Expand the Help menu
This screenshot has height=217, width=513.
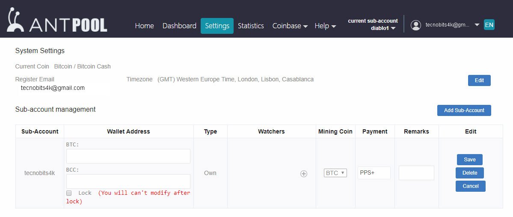click(x=325, y=26)
